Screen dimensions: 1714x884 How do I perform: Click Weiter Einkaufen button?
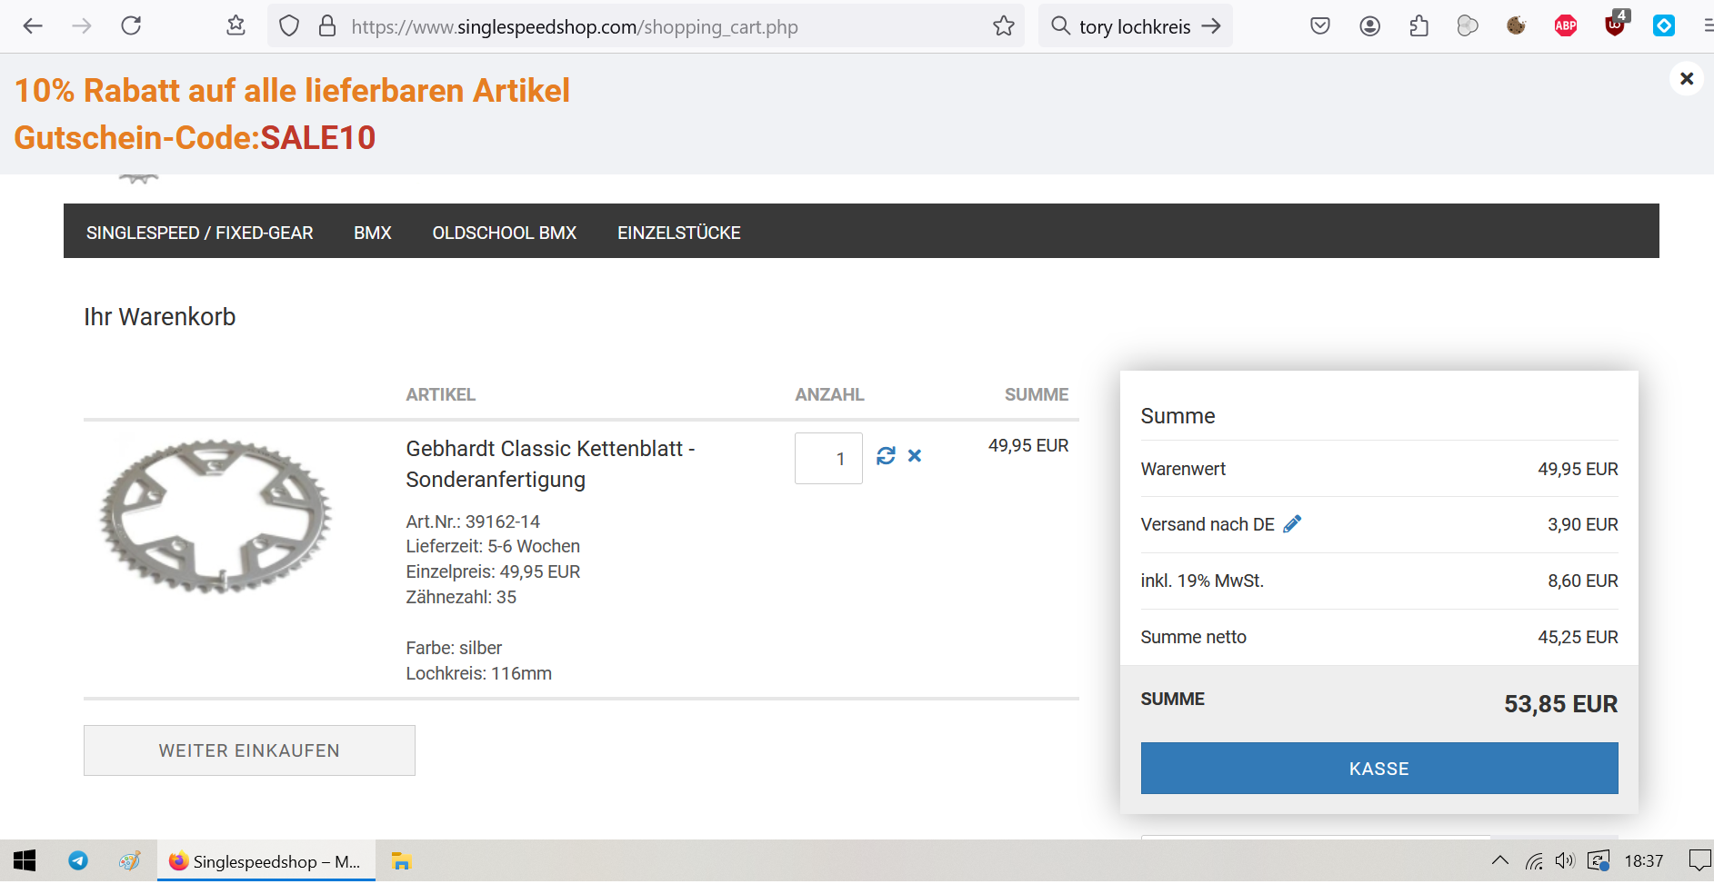[x=249, y=750]
